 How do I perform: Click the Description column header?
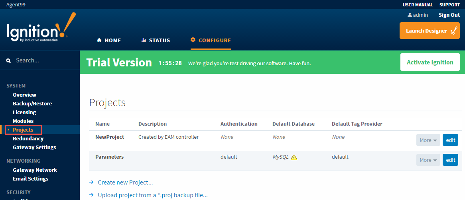tap(153, 124)
